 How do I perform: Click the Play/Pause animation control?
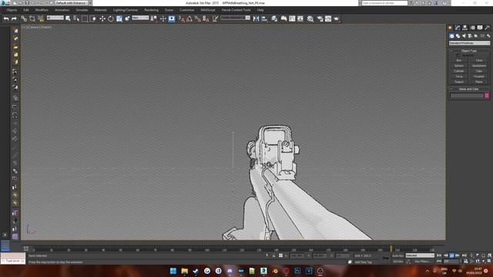coord(452,255)
